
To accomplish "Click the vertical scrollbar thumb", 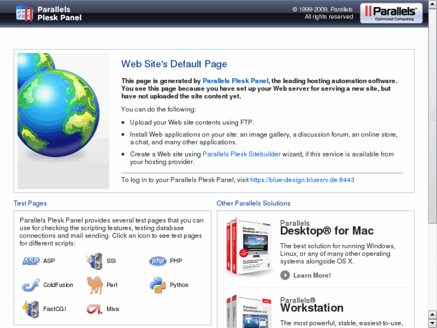I will point(433,116).
